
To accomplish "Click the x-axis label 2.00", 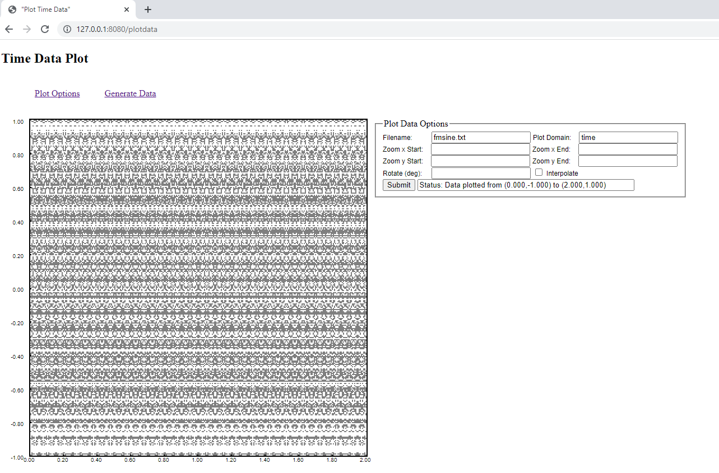I will pyautogui.click(x=365, y=460).
